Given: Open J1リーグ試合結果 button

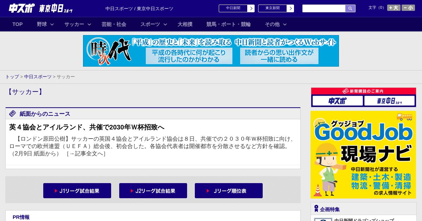Looking at the screenshot, I should pyautogui.click(x=77, y=191).
